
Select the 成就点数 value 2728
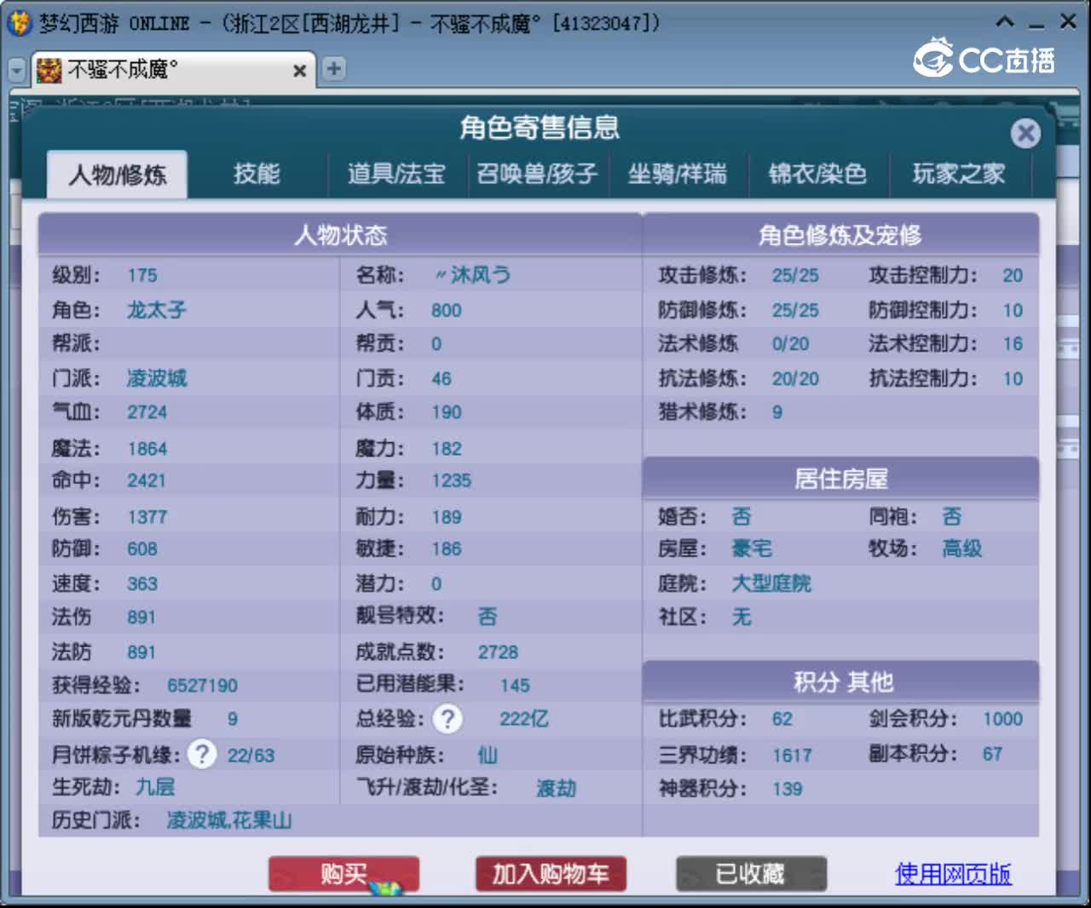(498, 652)
